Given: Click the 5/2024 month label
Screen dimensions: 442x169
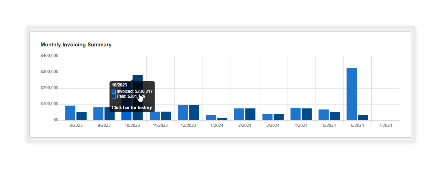Looking at the screenshot, I should click(x=329, y=125).
